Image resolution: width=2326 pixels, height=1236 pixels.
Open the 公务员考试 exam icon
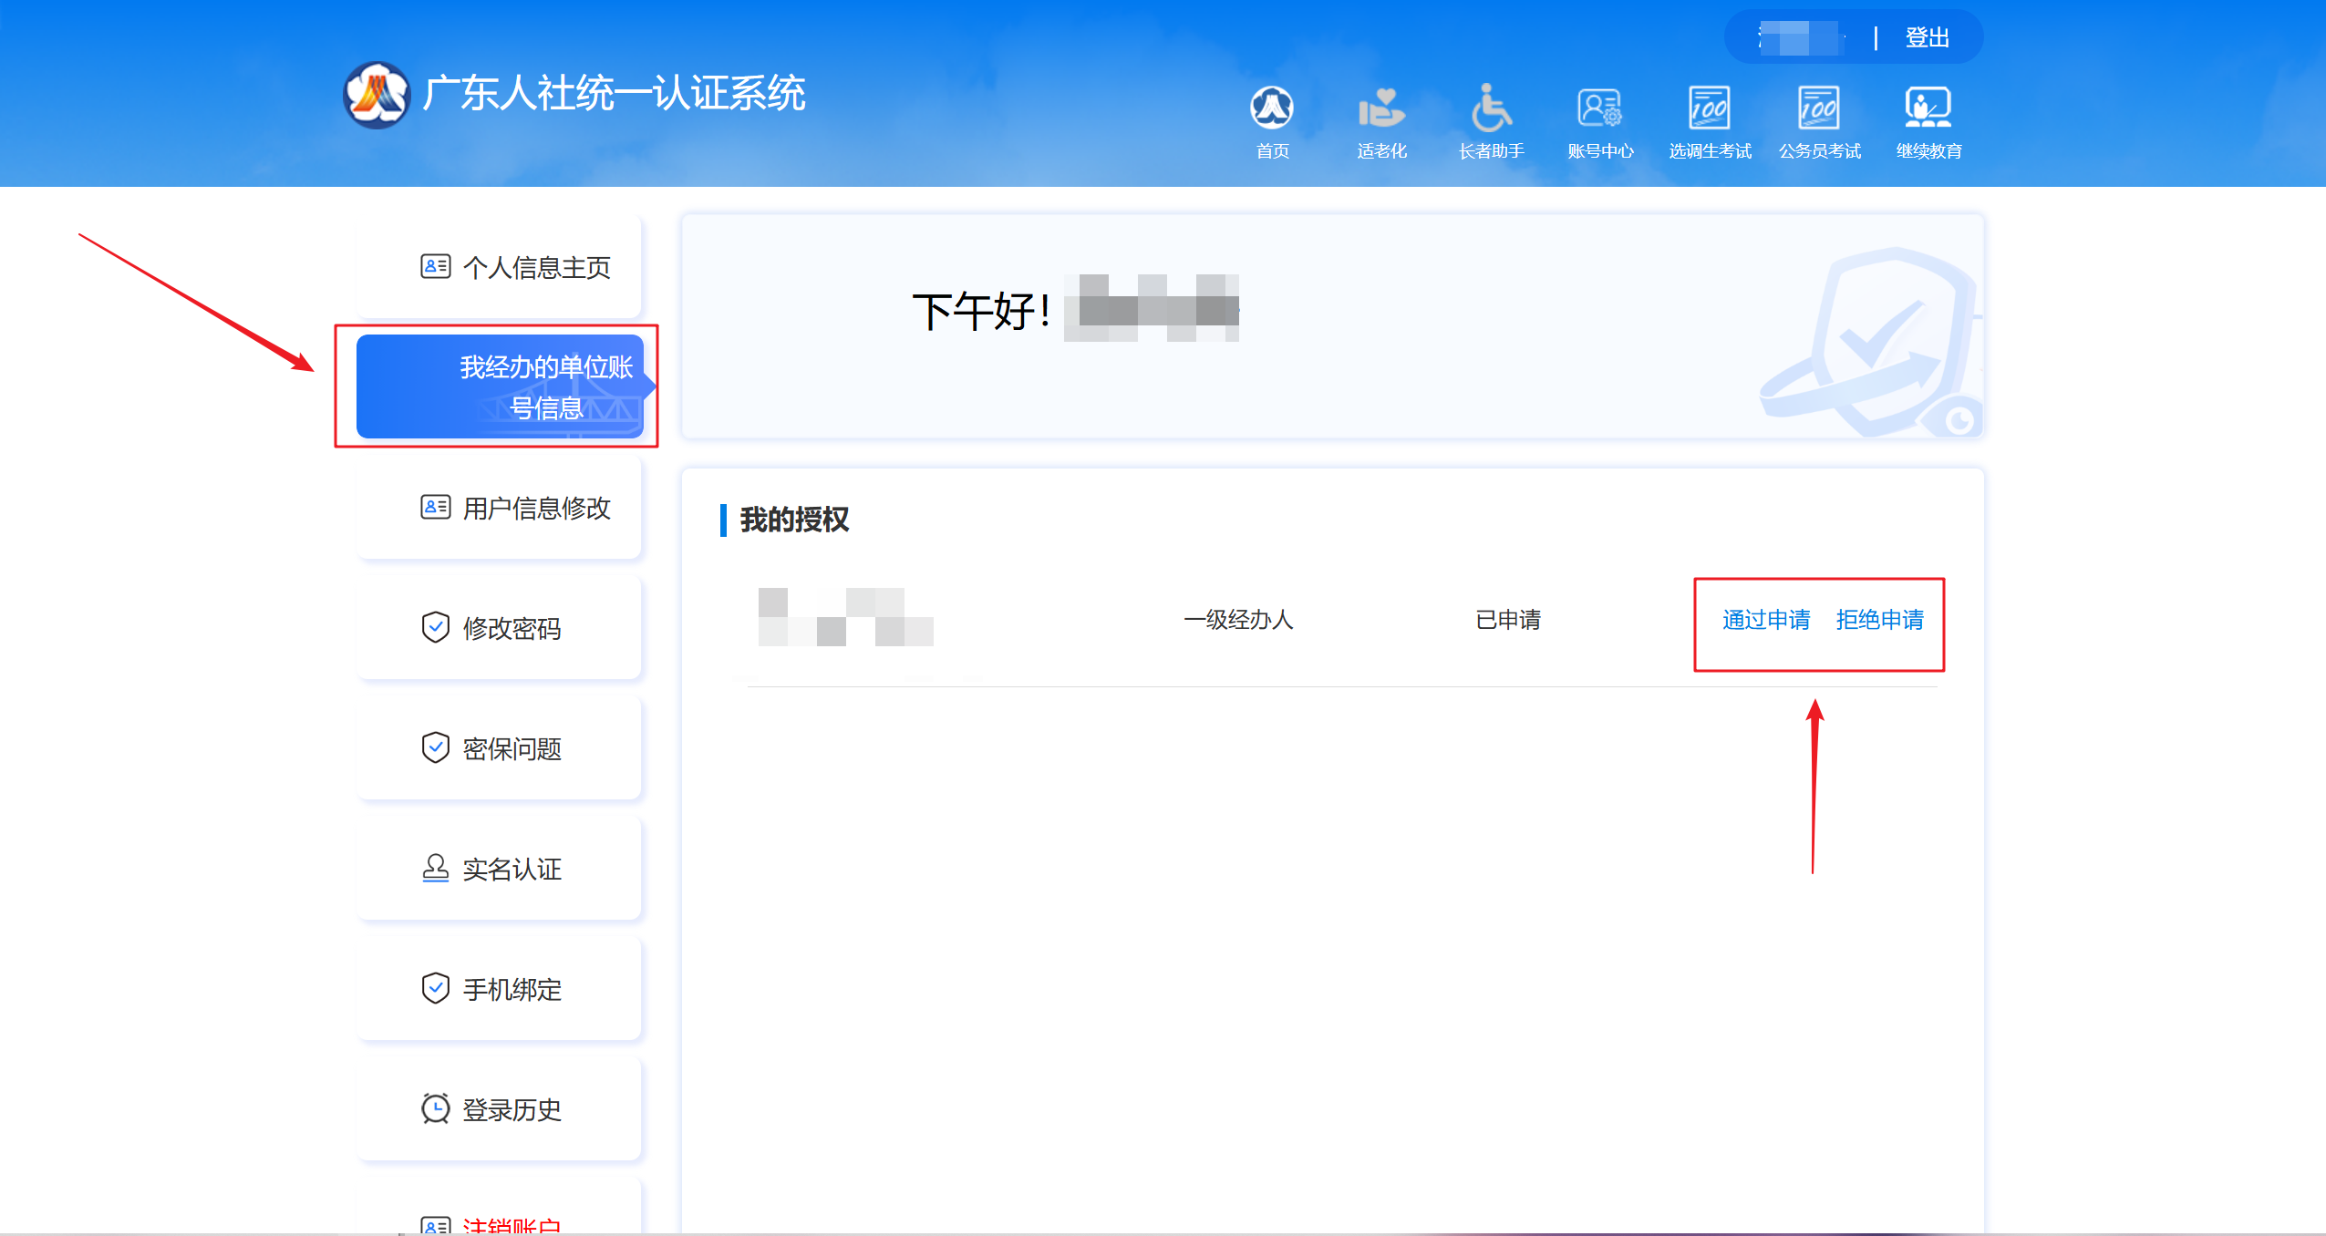(1819, 109)
